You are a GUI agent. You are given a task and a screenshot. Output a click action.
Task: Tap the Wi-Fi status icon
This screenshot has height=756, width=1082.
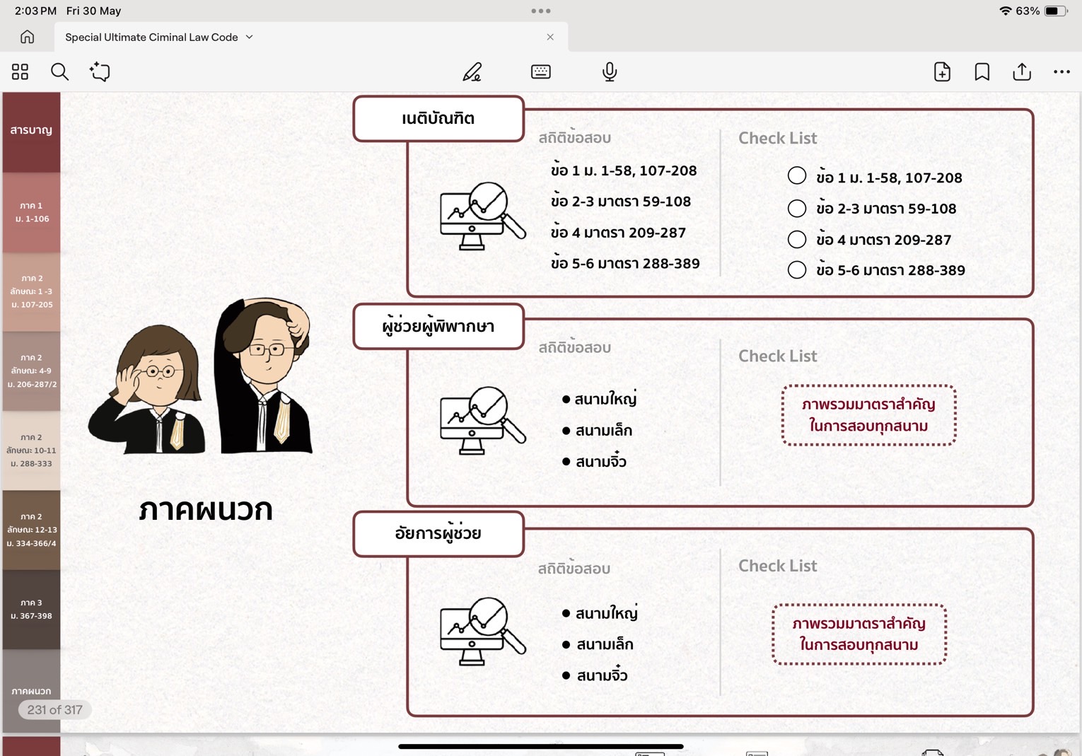1005,11
